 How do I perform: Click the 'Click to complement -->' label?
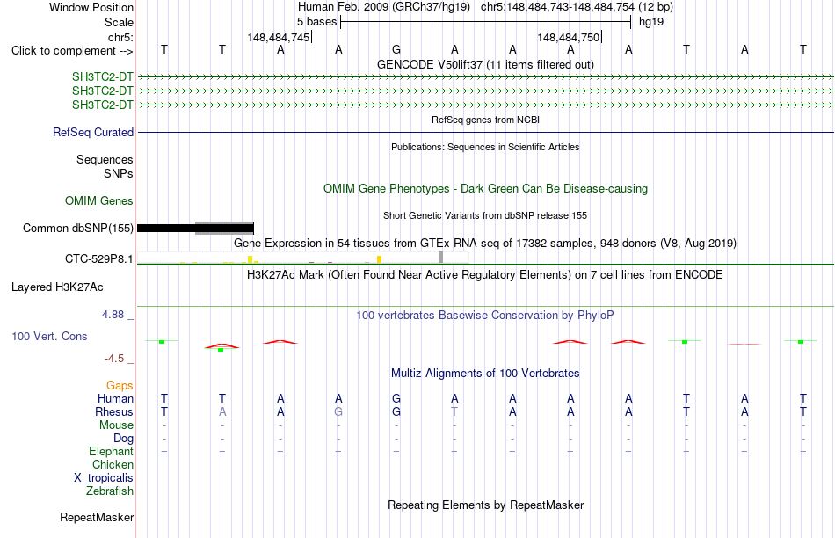[x=72, y=51]
